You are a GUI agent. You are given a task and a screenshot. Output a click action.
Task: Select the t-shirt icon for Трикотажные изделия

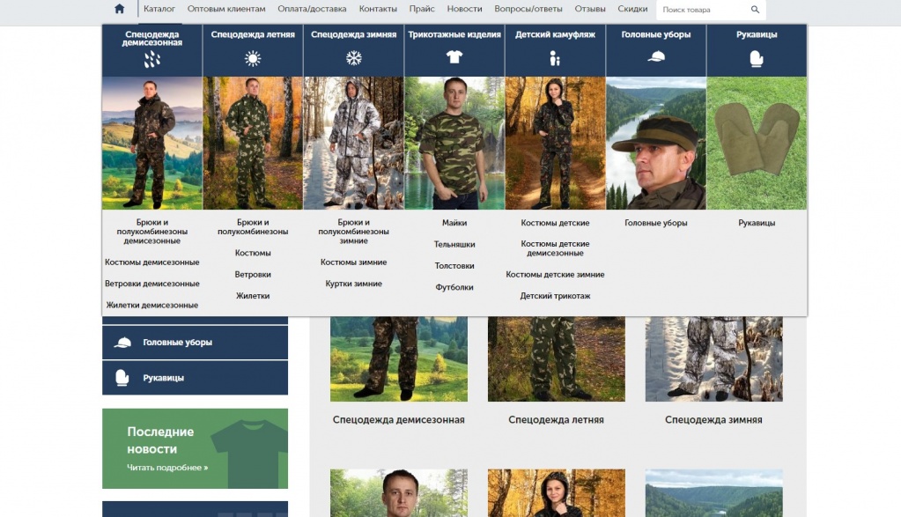(454, 57)
